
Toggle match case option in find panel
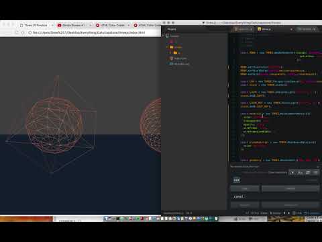pyautogui.click(x=300, y=173)
